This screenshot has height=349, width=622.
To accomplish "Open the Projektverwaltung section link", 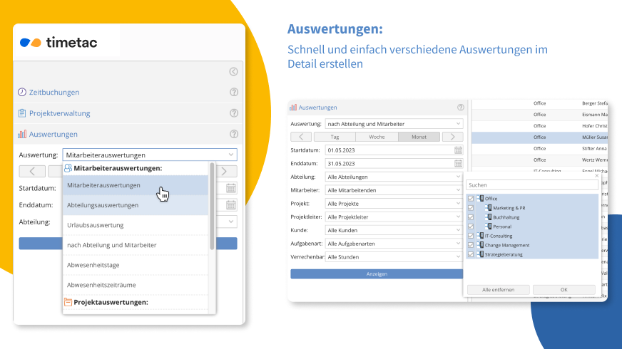I will point(59,113).
